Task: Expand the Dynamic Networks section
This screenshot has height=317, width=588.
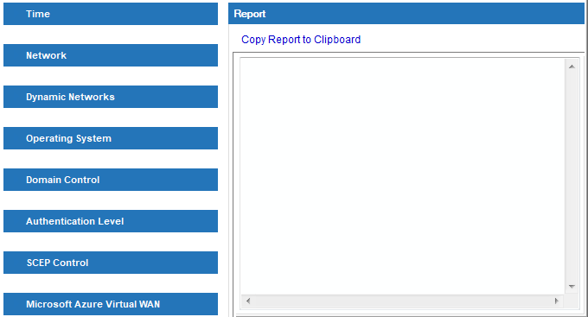Action: coord(111,97)
